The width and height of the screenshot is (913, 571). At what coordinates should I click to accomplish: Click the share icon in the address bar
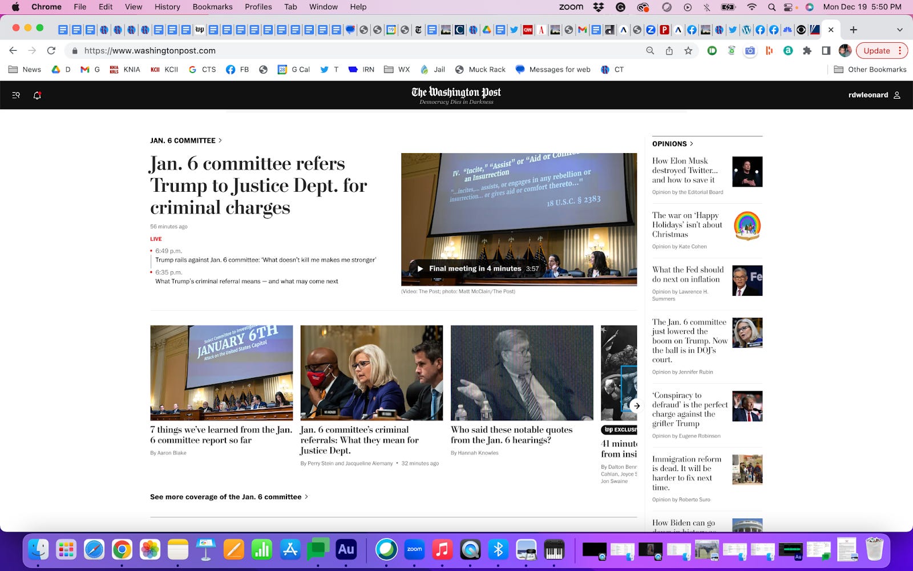[669, 51]
